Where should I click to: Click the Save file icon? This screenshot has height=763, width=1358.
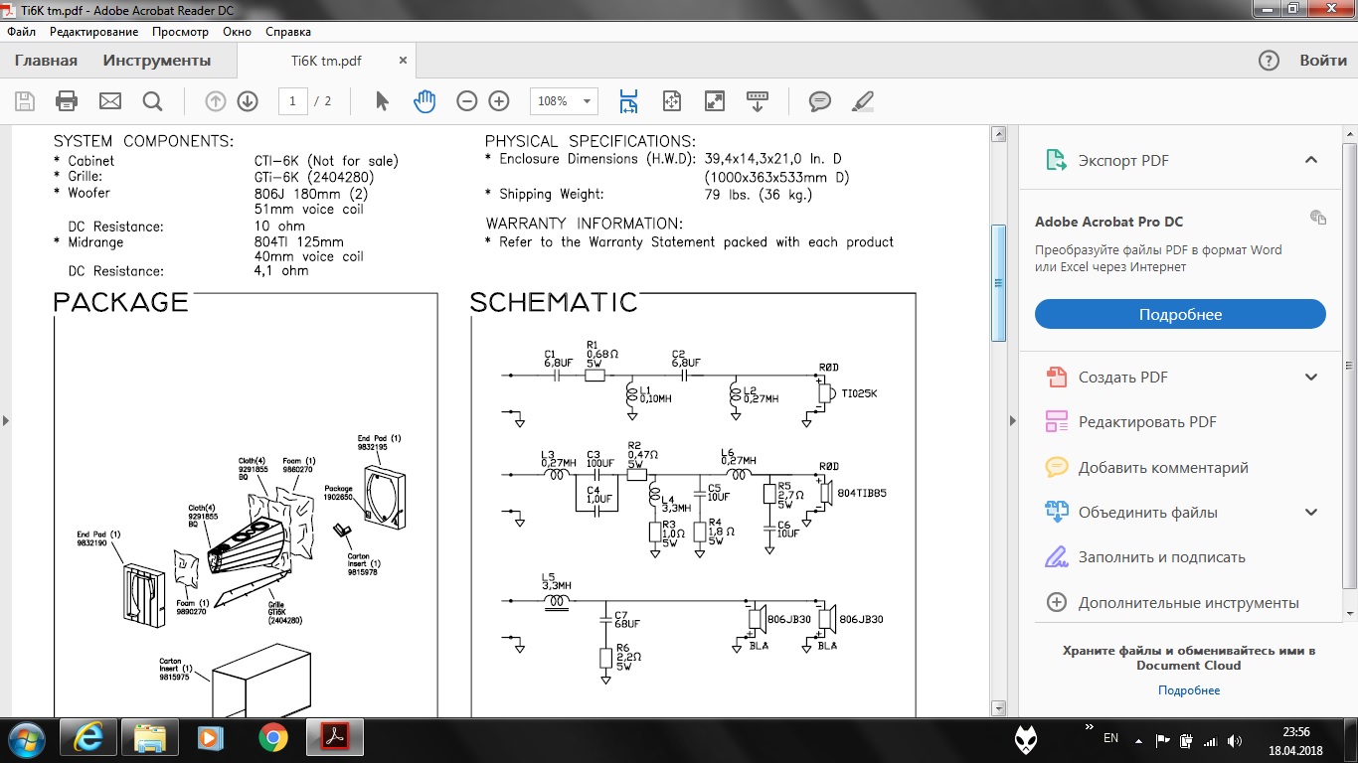pos(25,100)
